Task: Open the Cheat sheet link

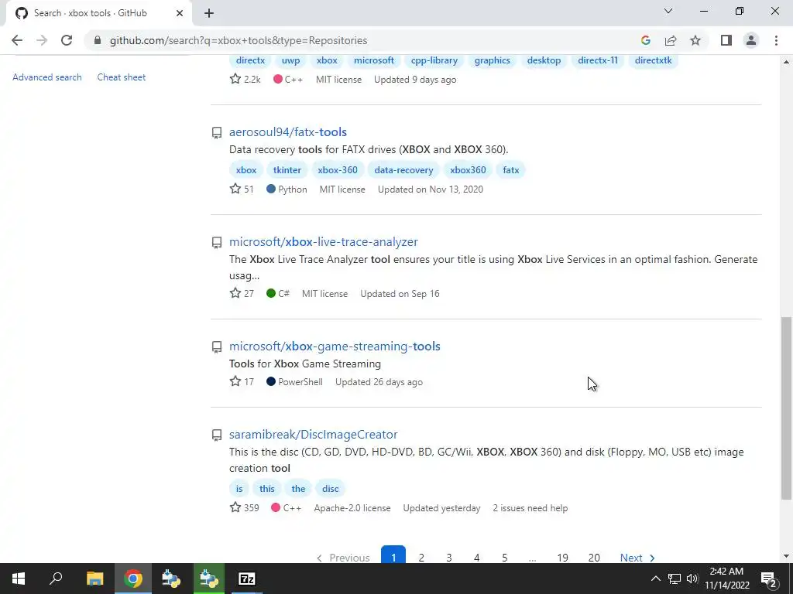Action: [x=122, y=77]
